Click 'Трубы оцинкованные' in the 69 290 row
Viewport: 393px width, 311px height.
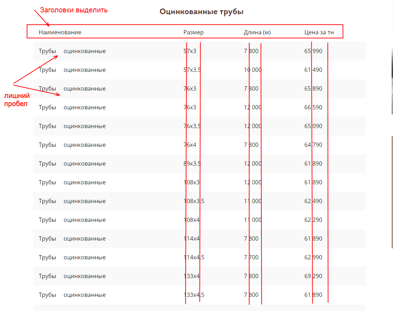point(72,276)
